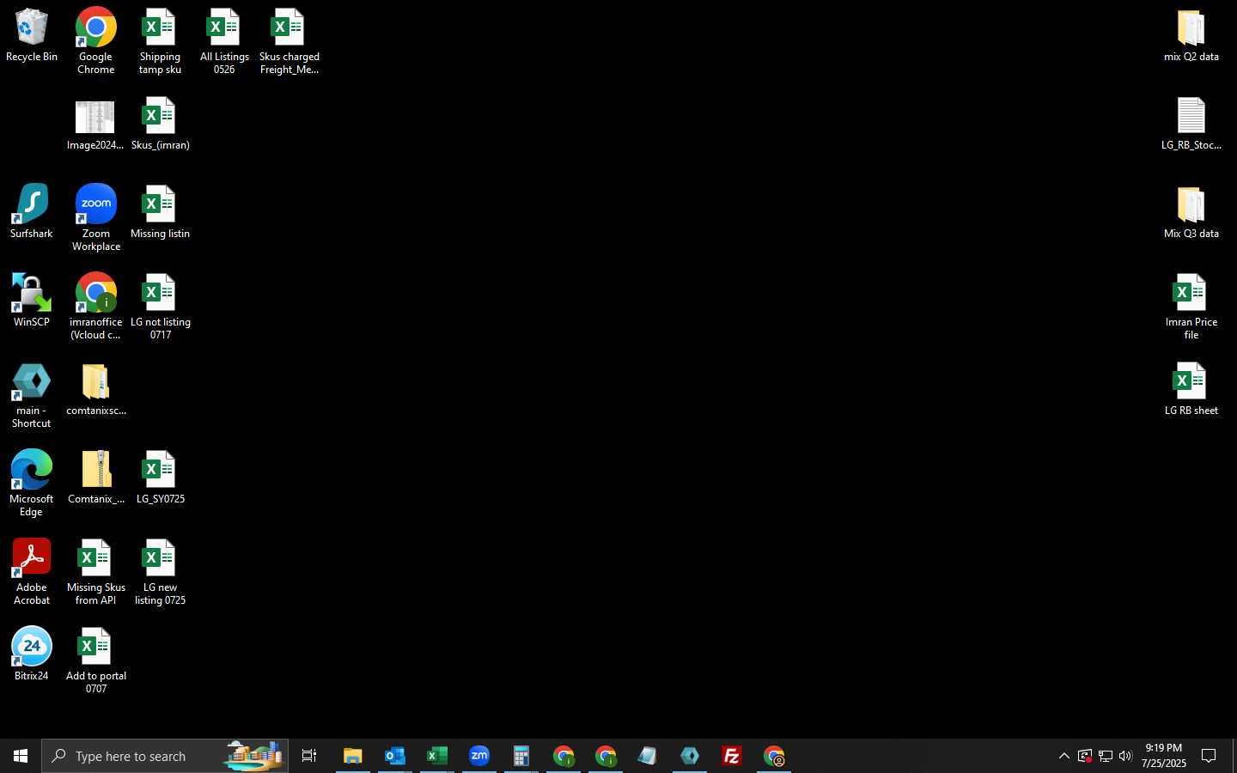This screenshot has height=773, width=1237.
Task: Open Task View from the taskbar
Action: [309, 756]
